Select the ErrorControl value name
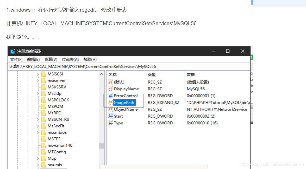The height and width of the screenshot is (169, 306). 126,96
